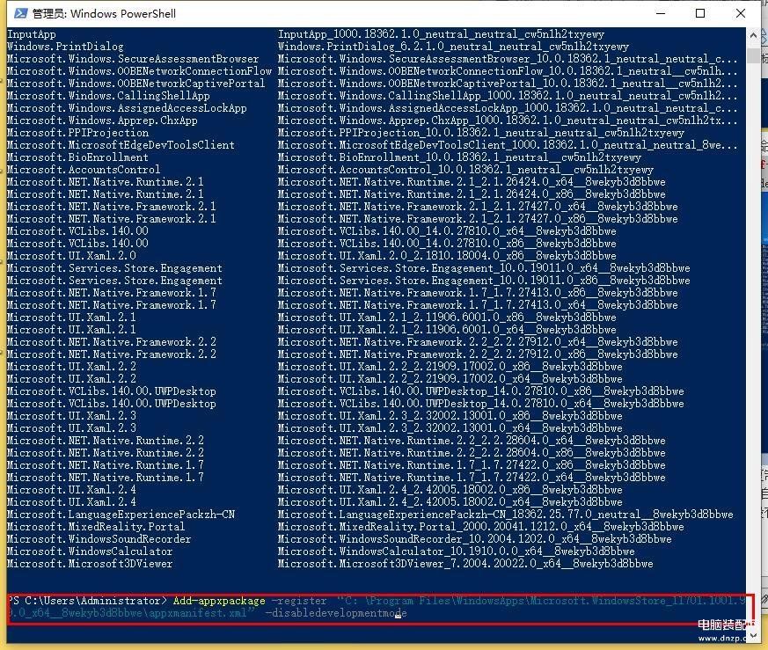Screen dimensions: 768x650
Task: Select "Microsoft.BioEnrollment_10.0.18362.1_neutral__cw5n1h2txyewy"
Action: 459,157
